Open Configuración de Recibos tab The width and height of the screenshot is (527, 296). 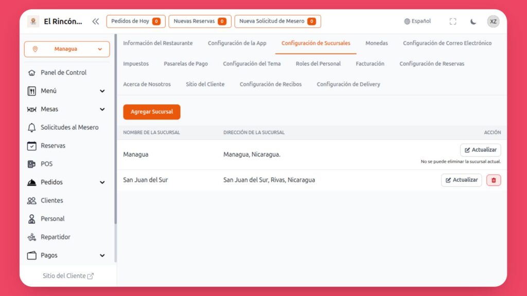(x=271, y=84)
